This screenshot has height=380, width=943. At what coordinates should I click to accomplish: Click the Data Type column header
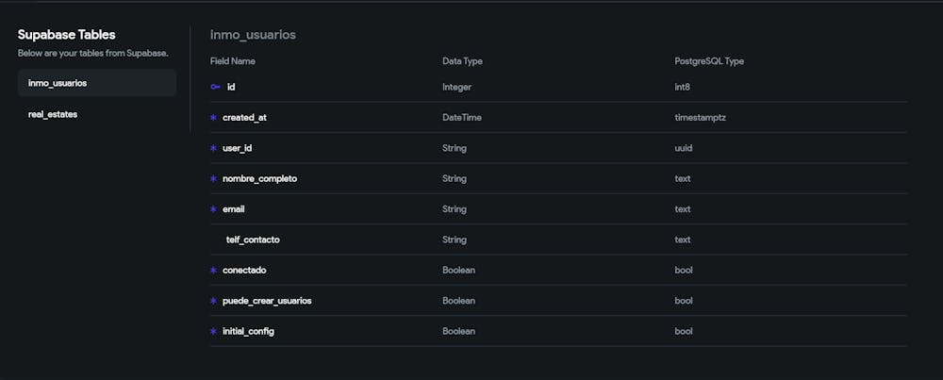pyautogui.click(x=462, y=61)
